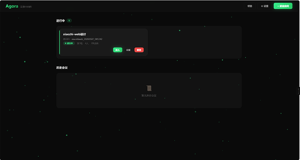Create a new room with 新建房间
300x160 pixels.
283,6
